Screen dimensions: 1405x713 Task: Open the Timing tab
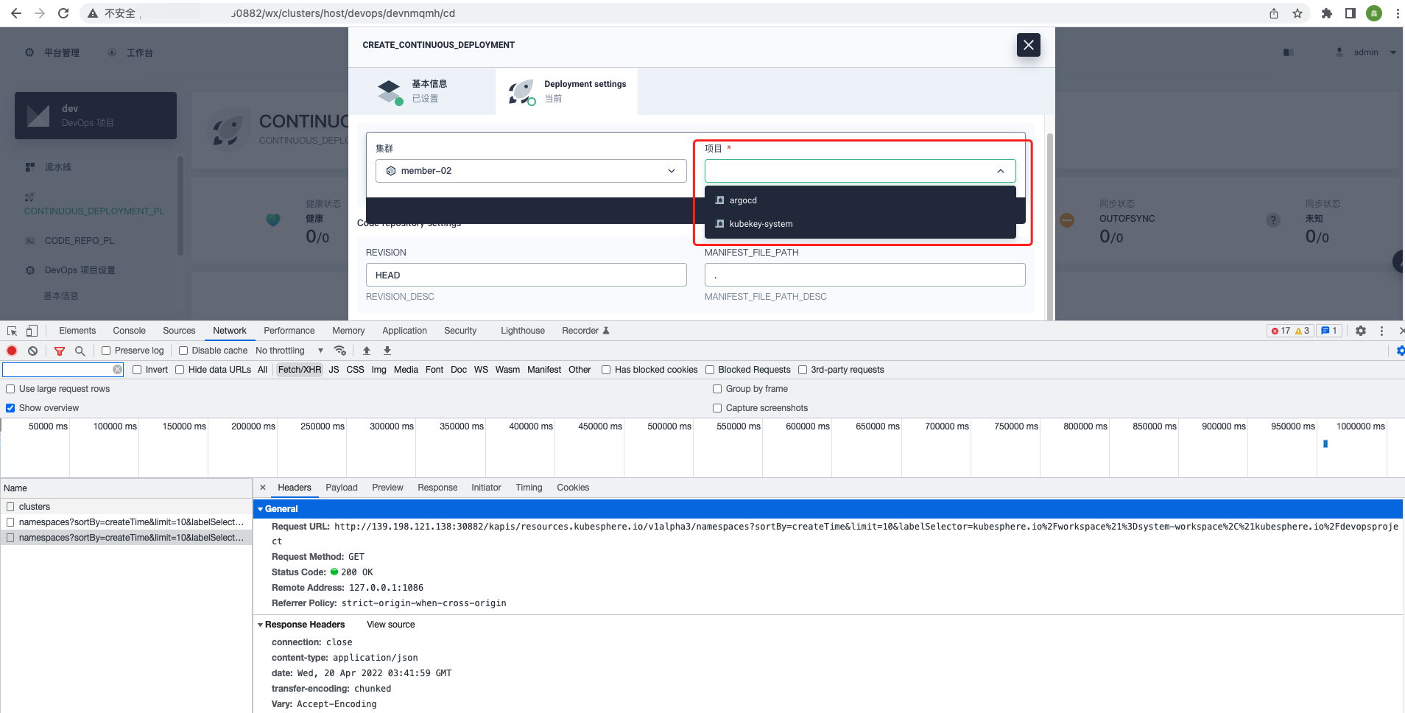click(x=529, y=488)
